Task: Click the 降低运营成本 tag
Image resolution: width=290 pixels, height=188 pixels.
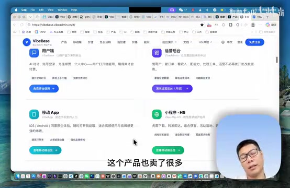Action: [x=182, y=78]
